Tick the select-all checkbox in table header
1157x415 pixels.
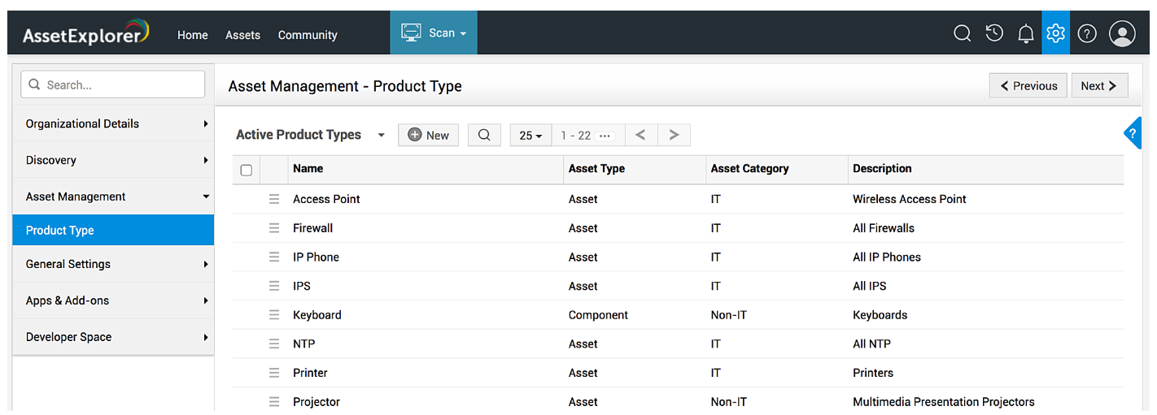click(x=246, y=170)
